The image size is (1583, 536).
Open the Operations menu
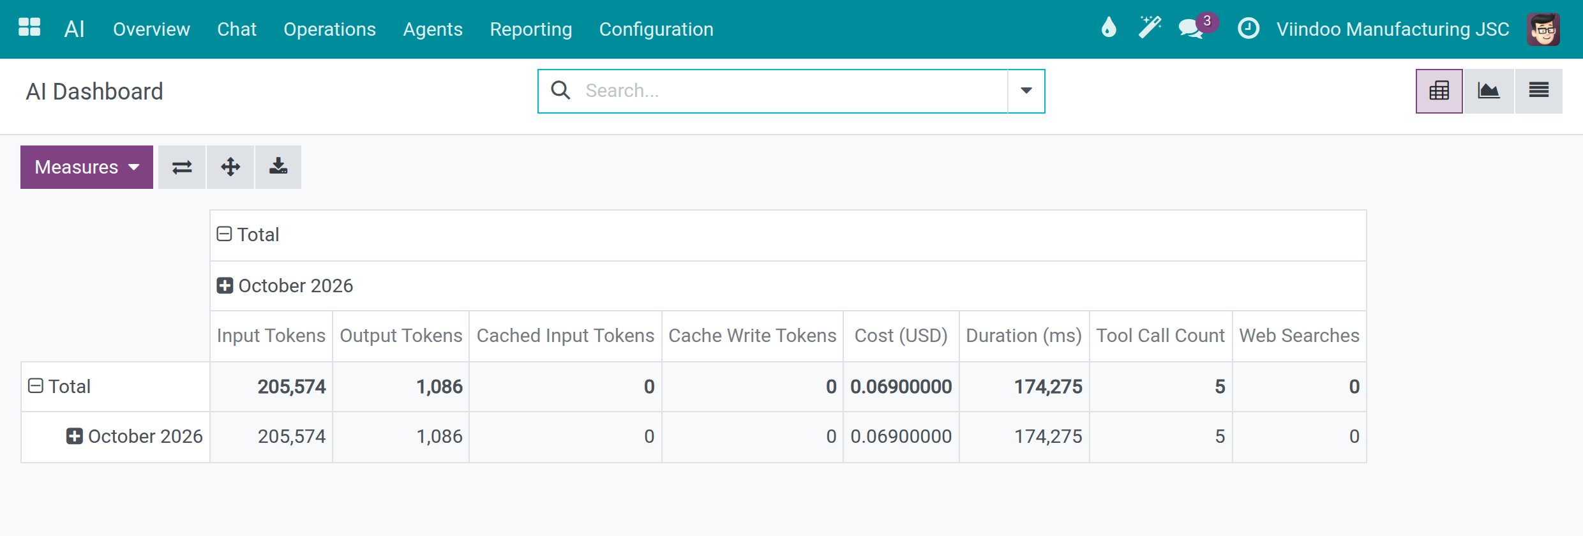click(329, 29)
